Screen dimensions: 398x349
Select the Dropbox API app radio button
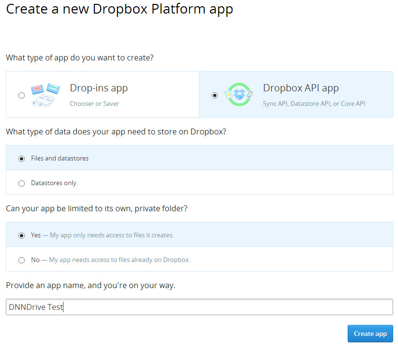(x=215, y=96)
